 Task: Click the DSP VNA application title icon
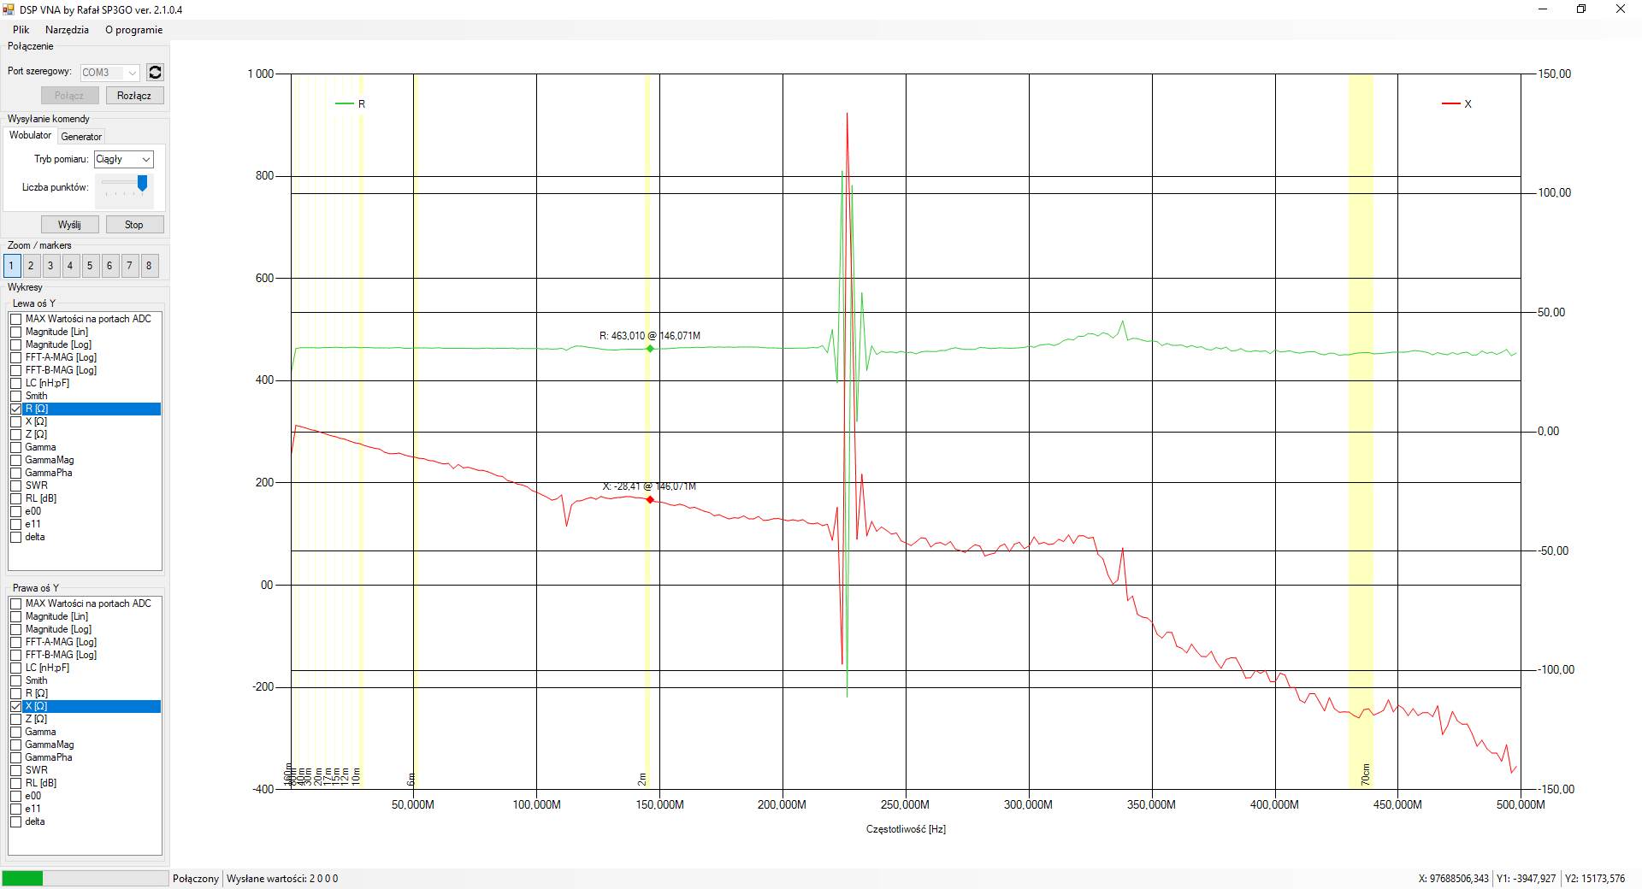pyautogui.click(x=9, y=9)
